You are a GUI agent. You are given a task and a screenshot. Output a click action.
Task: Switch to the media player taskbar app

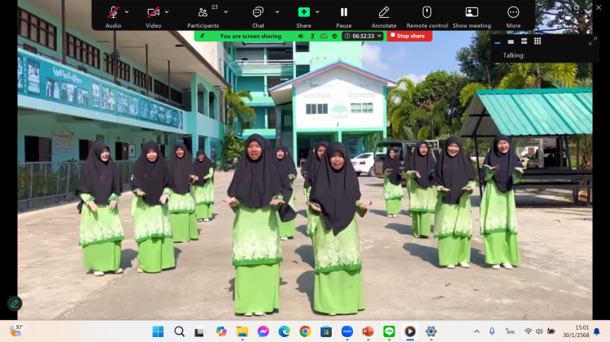point(410,331)
